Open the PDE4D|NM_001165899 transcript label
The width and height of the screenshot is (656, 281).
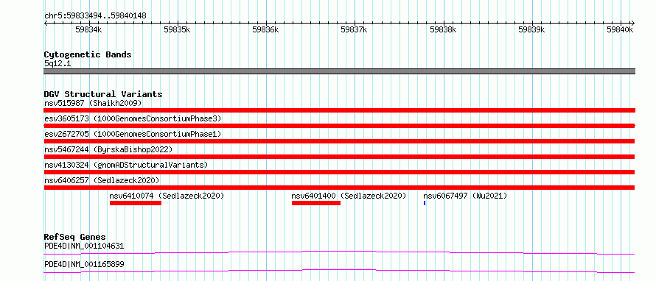coord(84,265)
